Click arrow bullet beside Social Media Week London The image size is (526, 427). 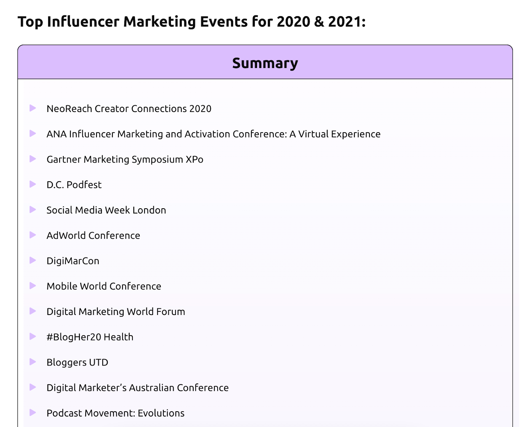click(33, 209)
